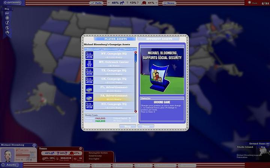The image size is (270, 168).
Task: Click the Stop button in assets dialog
Action: coord(127,126)
